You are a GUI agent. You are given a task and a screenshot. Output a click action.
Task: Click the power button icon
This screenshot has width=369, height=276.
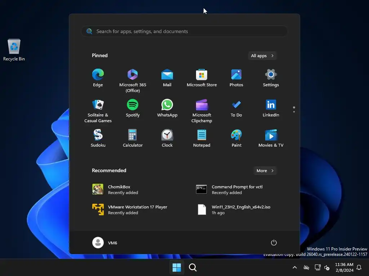click(274, 243)
